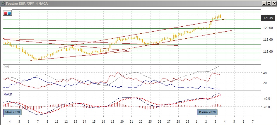Click the blue square button on chart

click(x=9, y=13)
